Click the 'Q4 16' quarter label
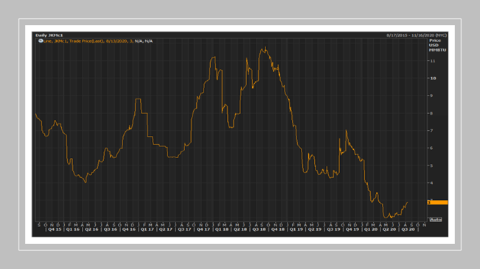This screenshot has height=269, width=480. (129, 229)
